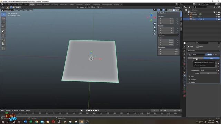
Task: Click the timeline Play button
Action: [x=94, y=110]
